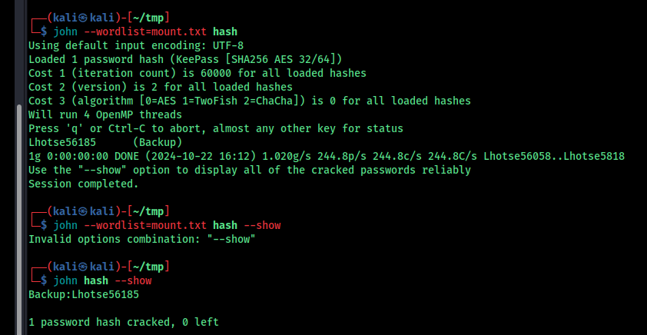Click the Kali skull icon in third prompt
Image resolution: width=647 pixels, height=335 pixels.
83,267
